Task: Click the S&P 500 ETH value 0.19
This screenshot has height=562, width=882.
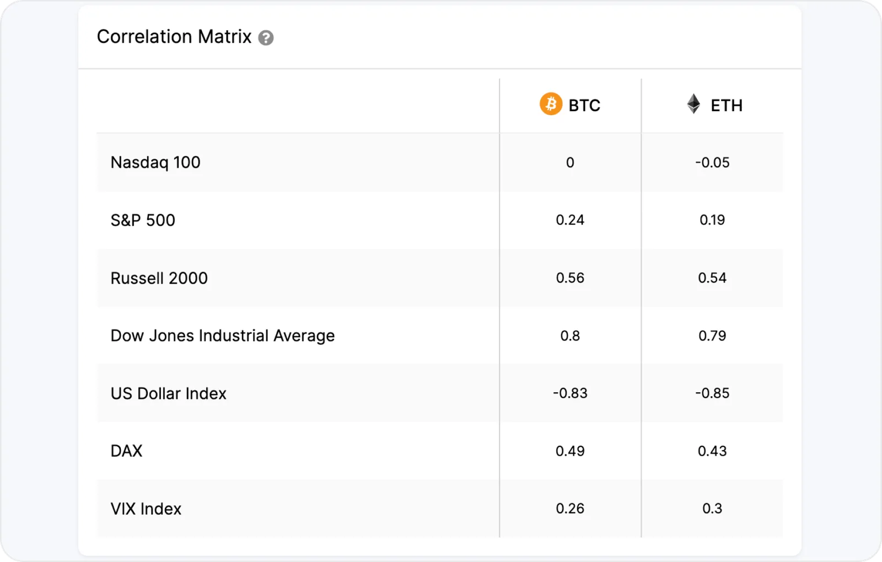Action: [712, 220]
